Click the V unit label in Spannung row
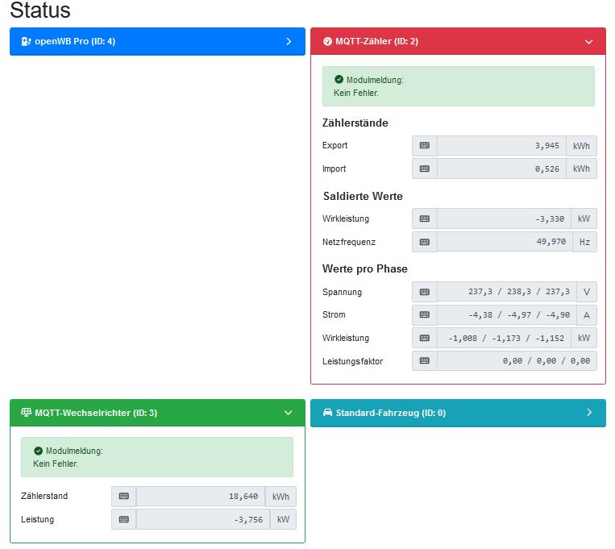 [x=587, y=292]
